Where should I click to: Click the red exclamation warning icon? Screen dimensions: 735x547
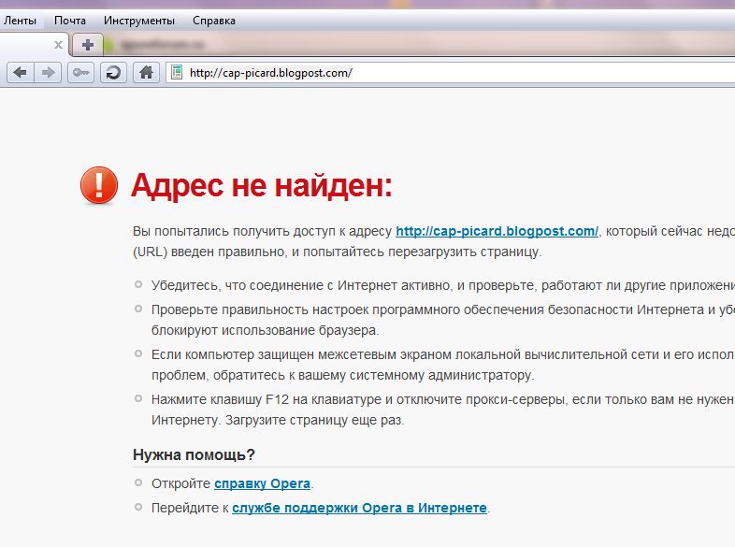pos(99,186)
